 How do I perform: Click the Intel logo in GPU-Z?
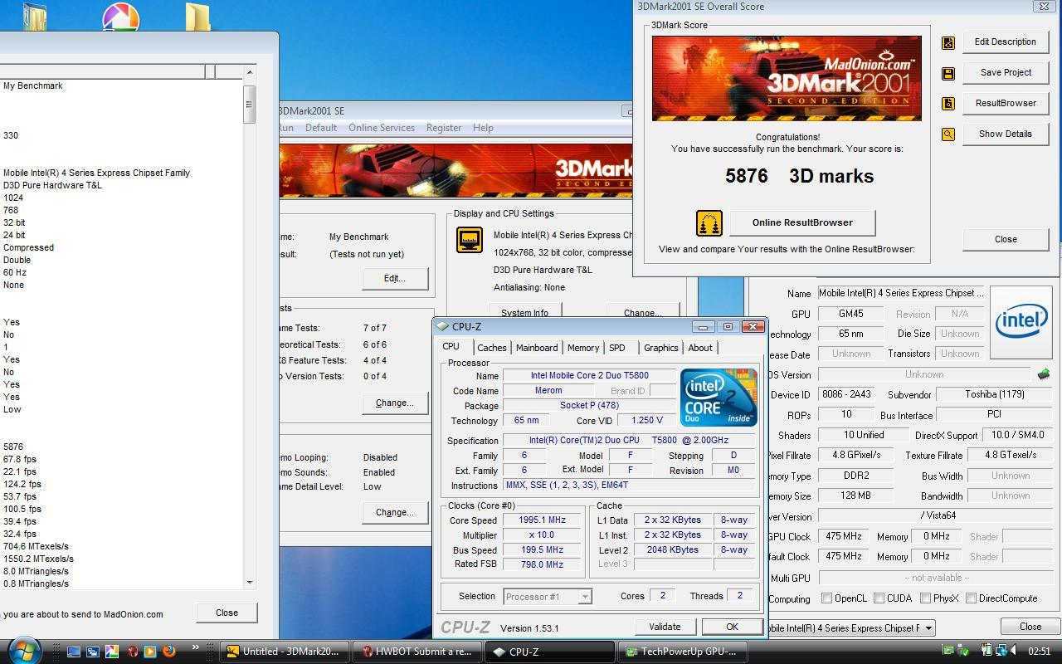click(x=1021, y=320)
